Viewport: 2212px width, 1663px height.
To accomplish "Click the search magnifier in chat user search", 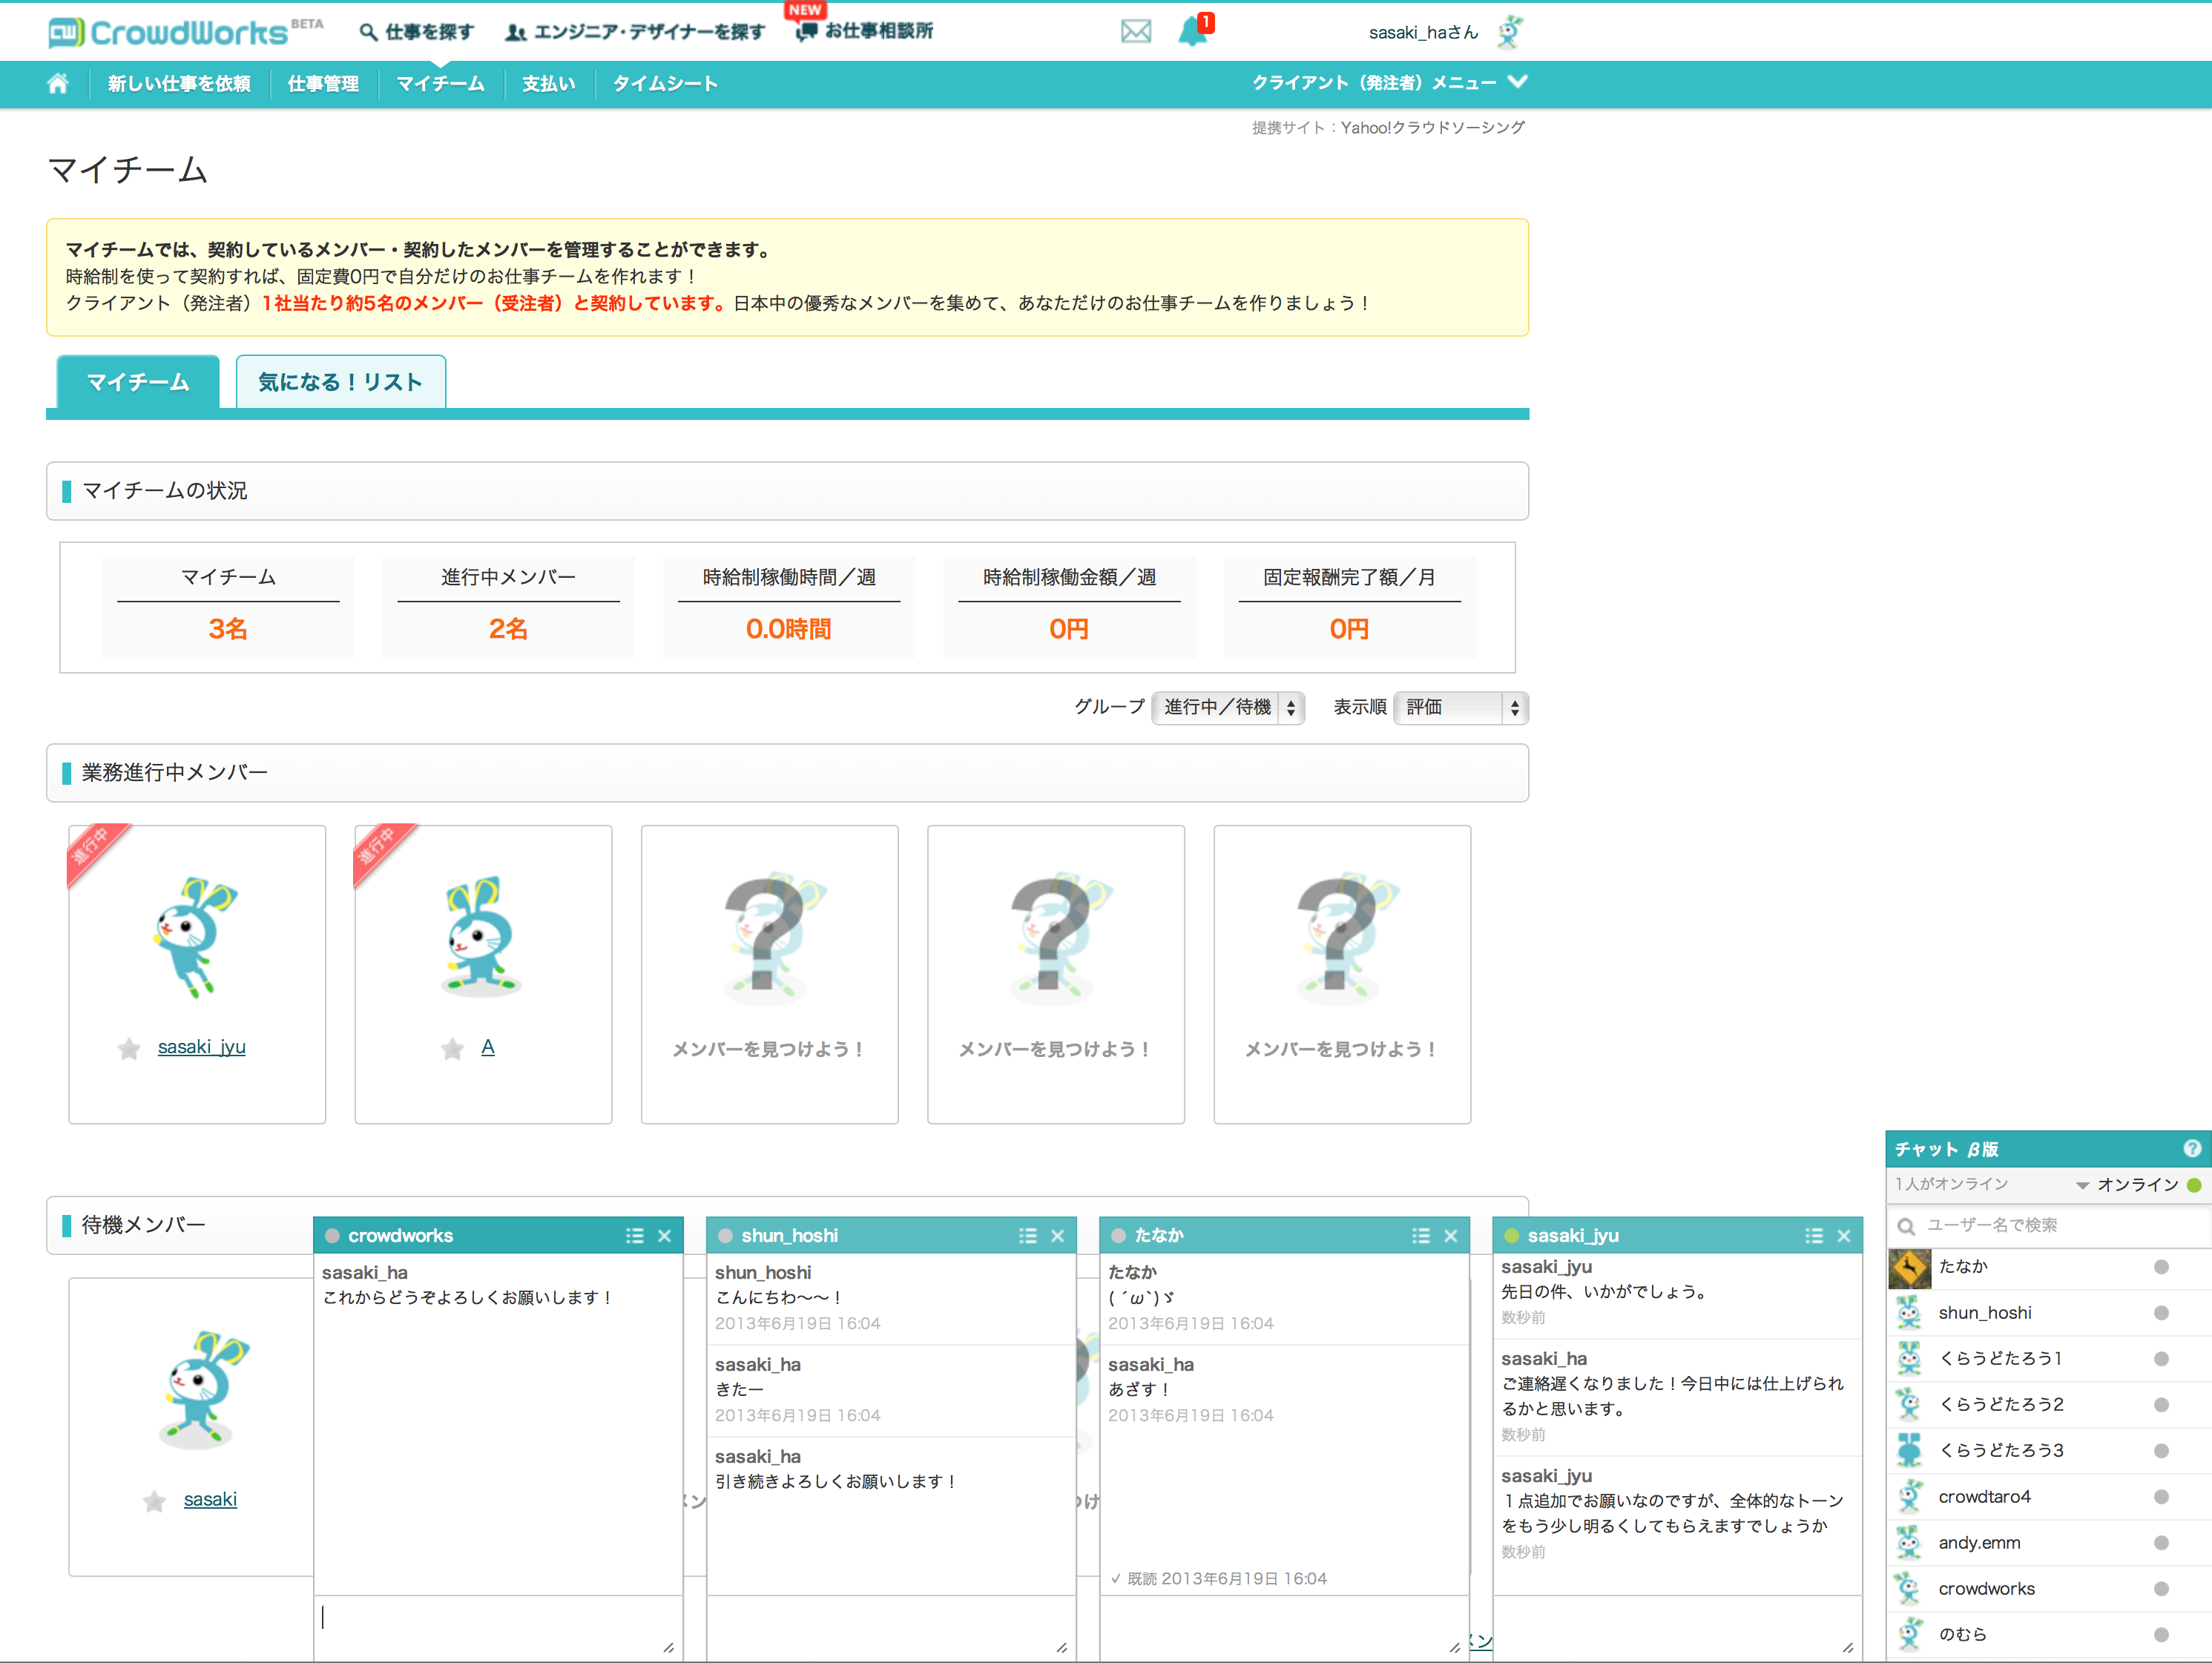I will (1906, 1225).
